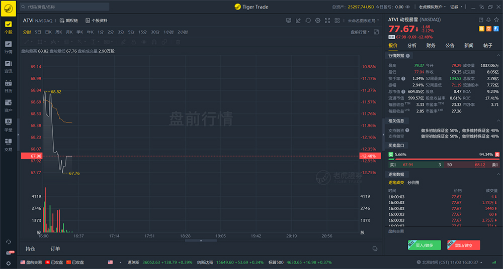
Task: Open the messages icon with NEW badge
Action: (9, 252)
